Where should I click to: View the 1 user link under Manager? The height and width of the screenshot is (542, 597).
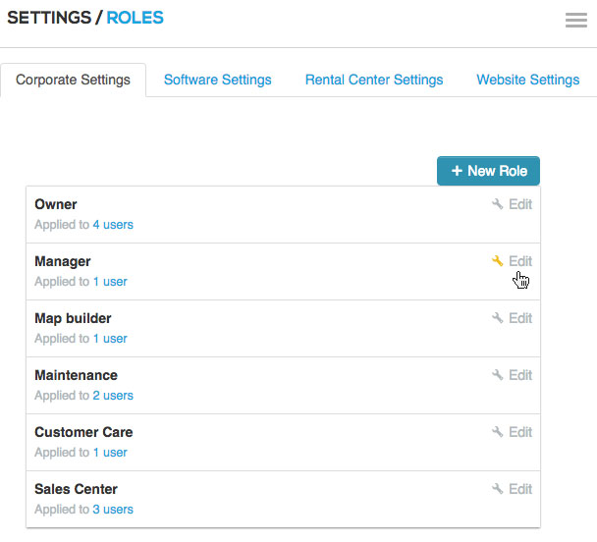tap(110, 282)
